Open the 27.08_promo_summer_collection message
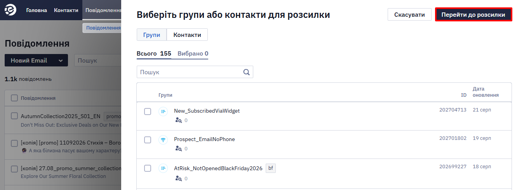Screen dimensions: 517x190 pyautogui.click(x=71, y=169)
